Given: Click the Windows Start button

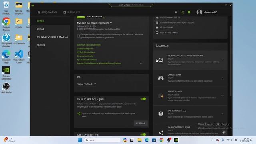Looking at the screenshot, I should click(80, 140).
